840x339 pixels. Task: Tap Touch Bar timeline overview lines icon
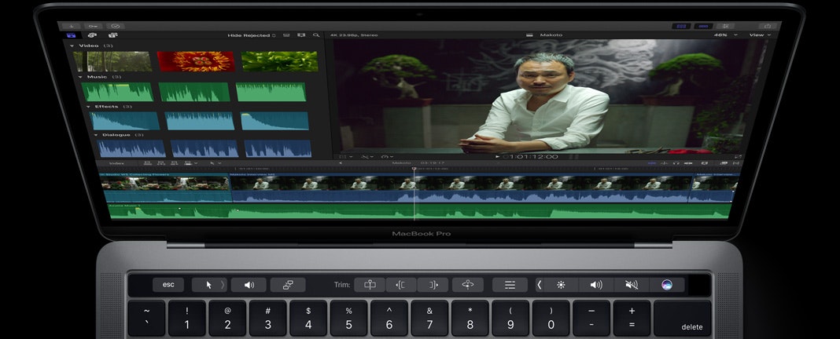pyautogui.click(x=510, y=285)
